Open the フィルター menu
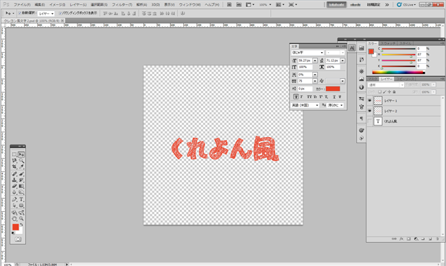446x266 pixels. (122, 5)
